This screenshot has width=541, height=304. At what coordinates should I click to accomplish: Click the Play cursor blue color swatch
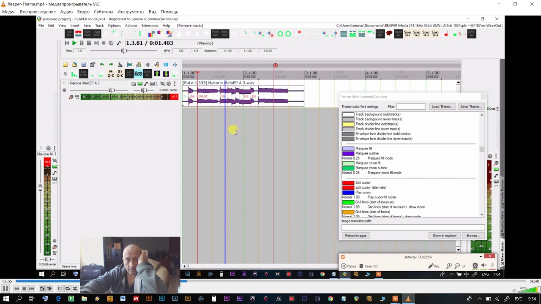348,193
